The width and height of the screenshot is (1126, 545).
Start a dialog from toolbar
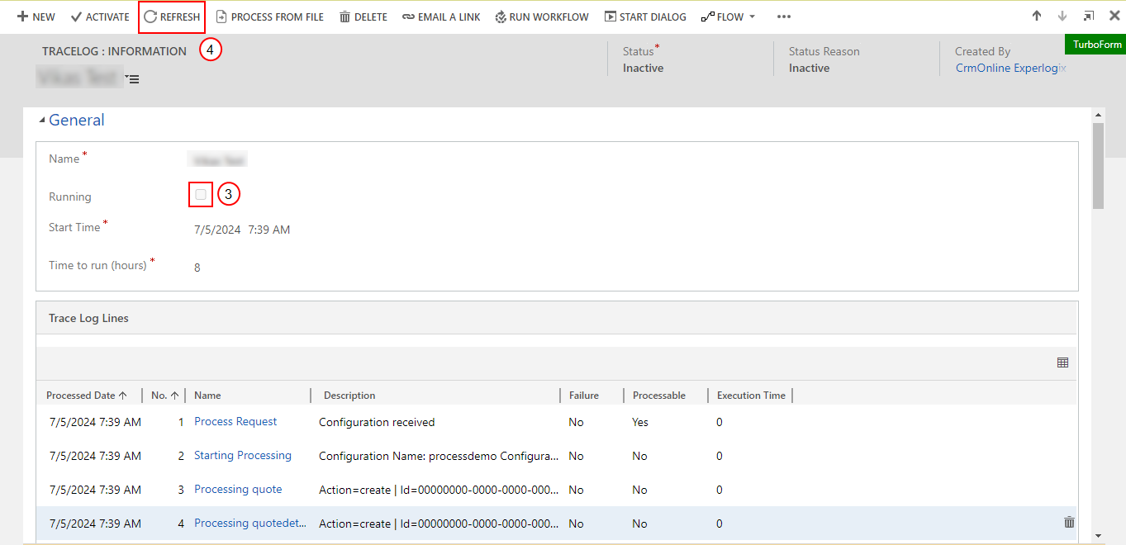coord(645,17)
